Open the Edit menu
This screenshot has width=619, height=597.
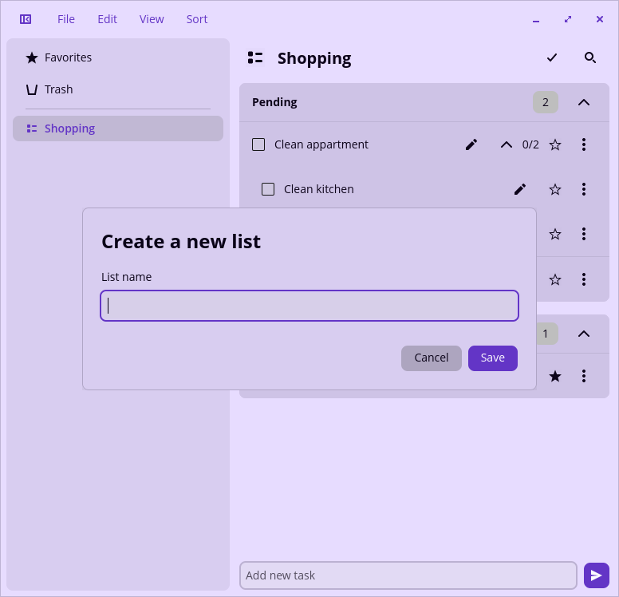click(x=108, y=19)
